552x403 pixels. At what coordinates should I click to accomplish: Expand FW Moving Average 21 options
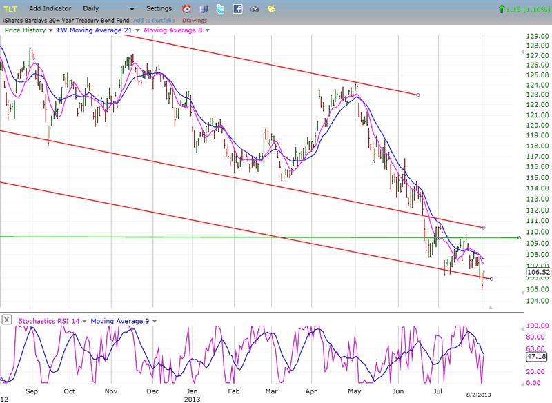point(136,30)
